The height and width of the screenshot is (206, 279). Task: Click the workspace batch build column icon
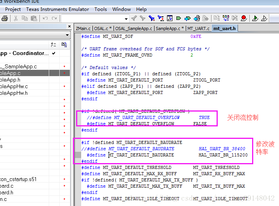tap(64, 44)
